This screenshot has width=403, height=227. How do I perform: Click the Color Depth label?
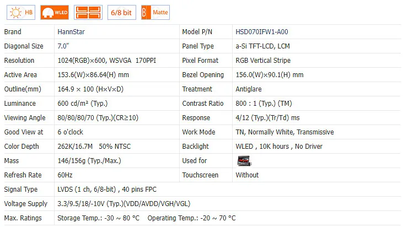click(22, 147)
